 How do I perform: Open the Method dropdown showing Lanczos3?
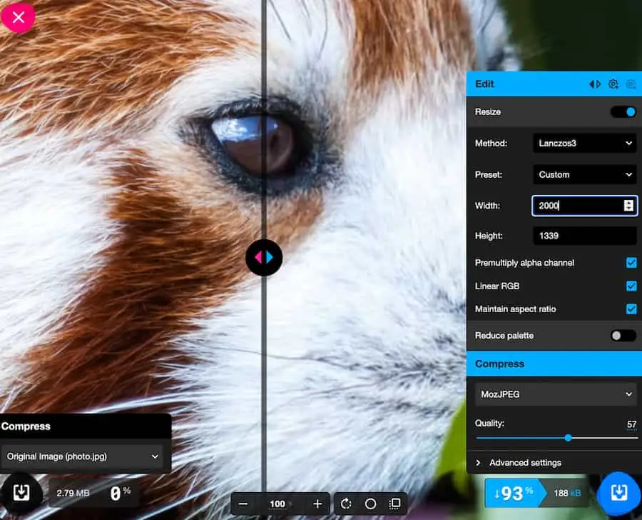[x=584, y=144]
